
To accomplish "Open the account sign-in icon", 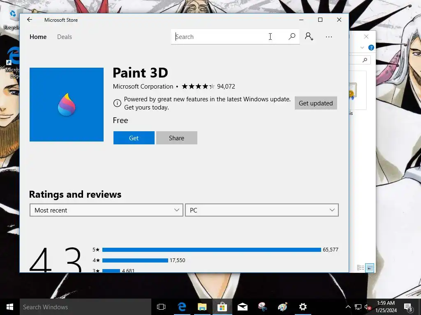I will tap(309, 37).
